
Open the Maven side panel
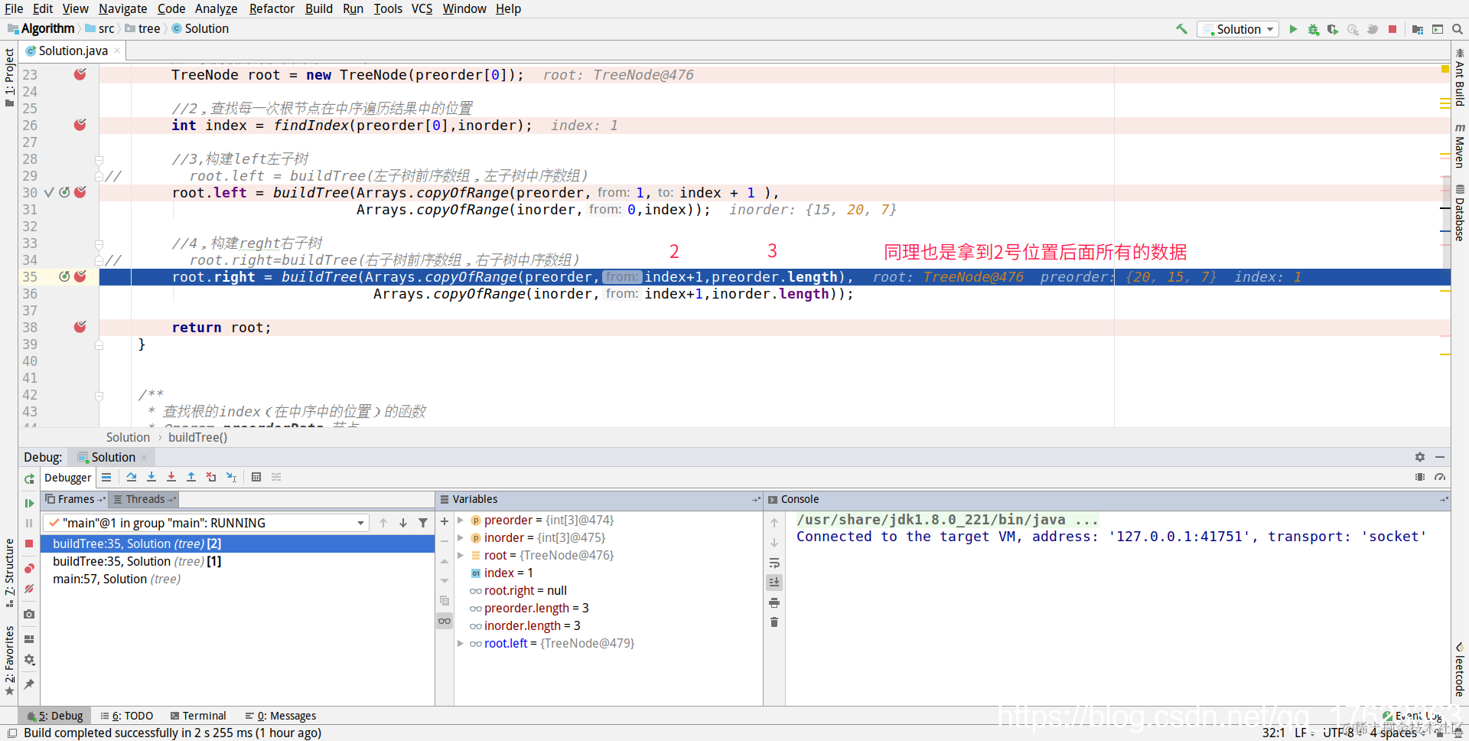point(1460,145)
